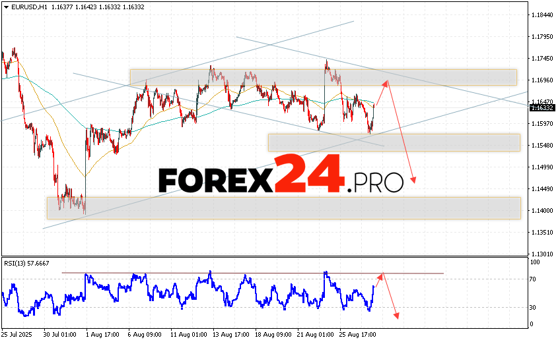
Task: Select the lowest gray support zone near 1.14000
Action: point(283,208)
